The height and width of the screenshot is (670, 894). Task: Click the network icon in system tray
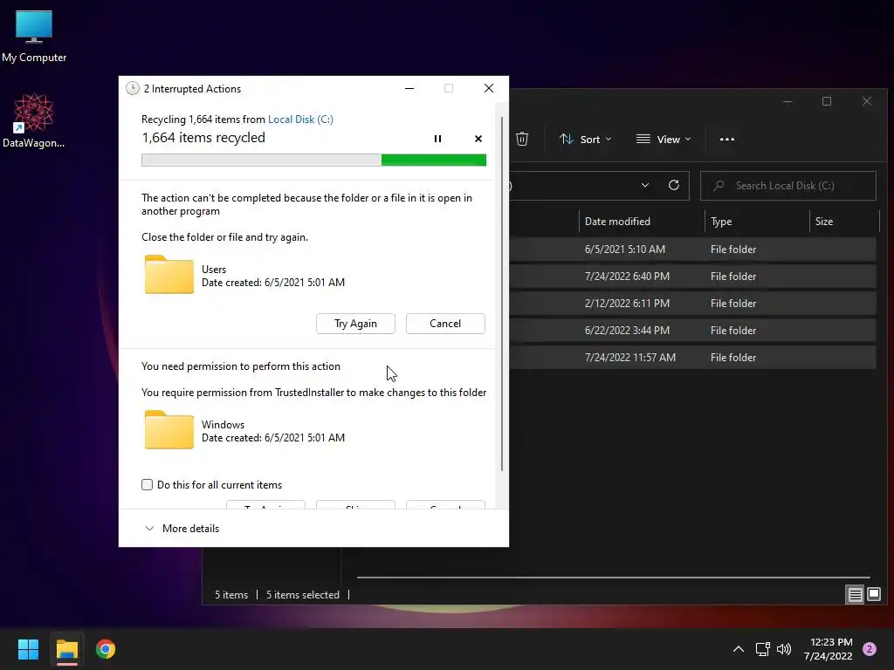762,649
